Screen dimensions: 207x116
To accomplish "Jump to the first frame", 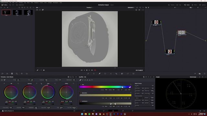I will pyautogui.click(x=82, y=70).
